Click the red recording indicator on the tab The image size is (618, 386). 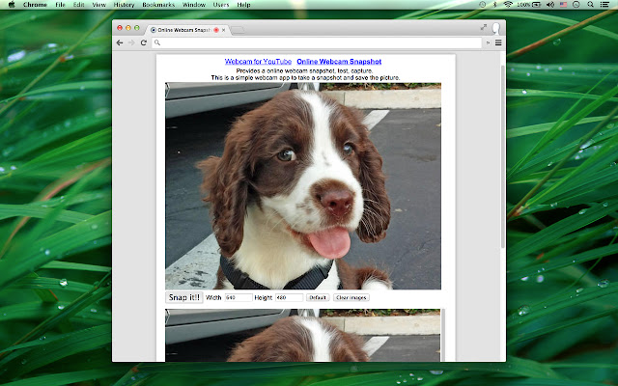216,30
